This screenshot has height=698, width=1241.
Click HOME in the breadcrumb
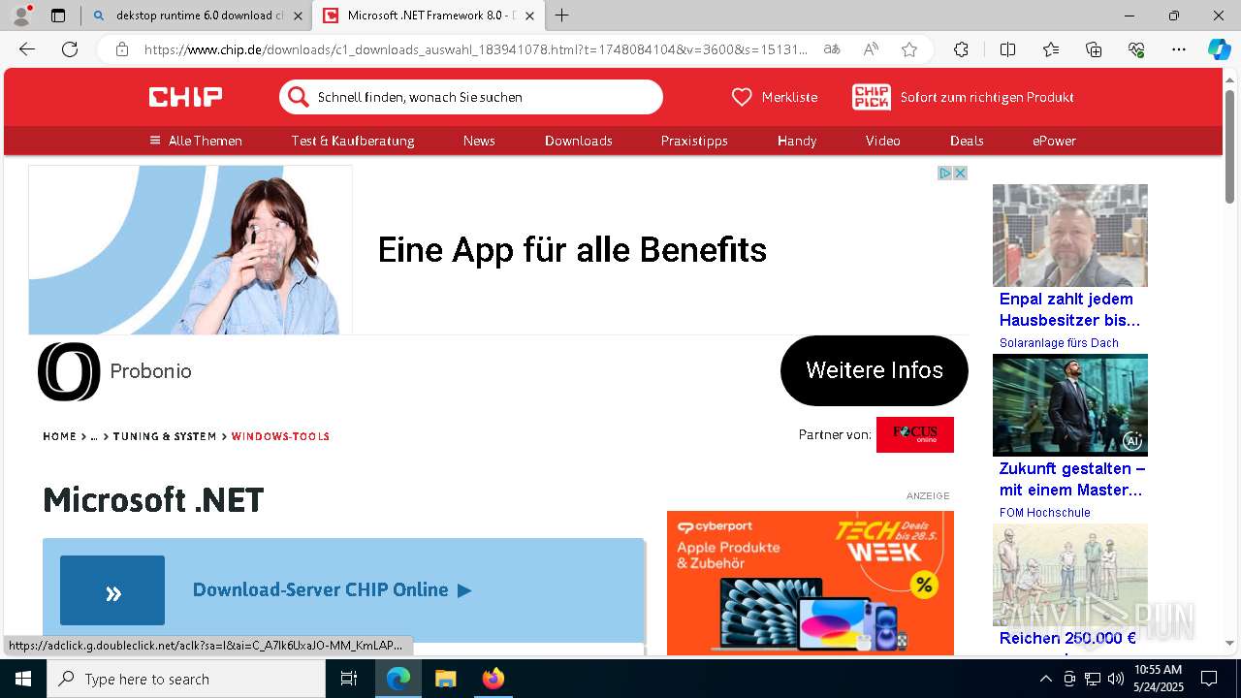click(59, 436)
